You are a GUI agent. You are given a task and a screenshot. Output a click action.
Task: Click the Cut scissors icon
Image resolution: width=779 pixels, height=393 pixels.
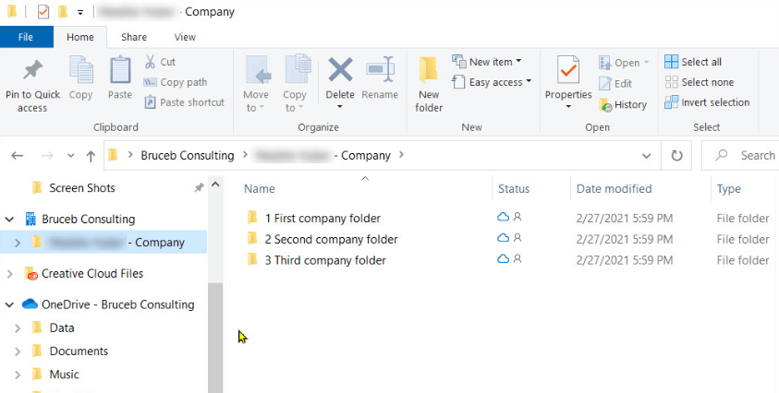click(151, 62)
